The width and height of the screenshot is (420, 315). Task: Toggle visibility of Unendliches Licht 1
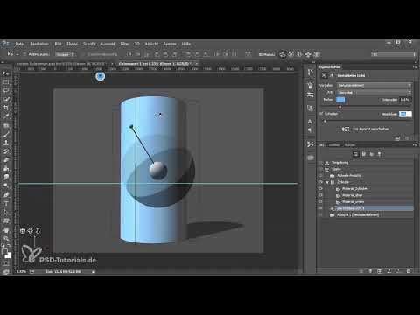[x=321, y=208]
